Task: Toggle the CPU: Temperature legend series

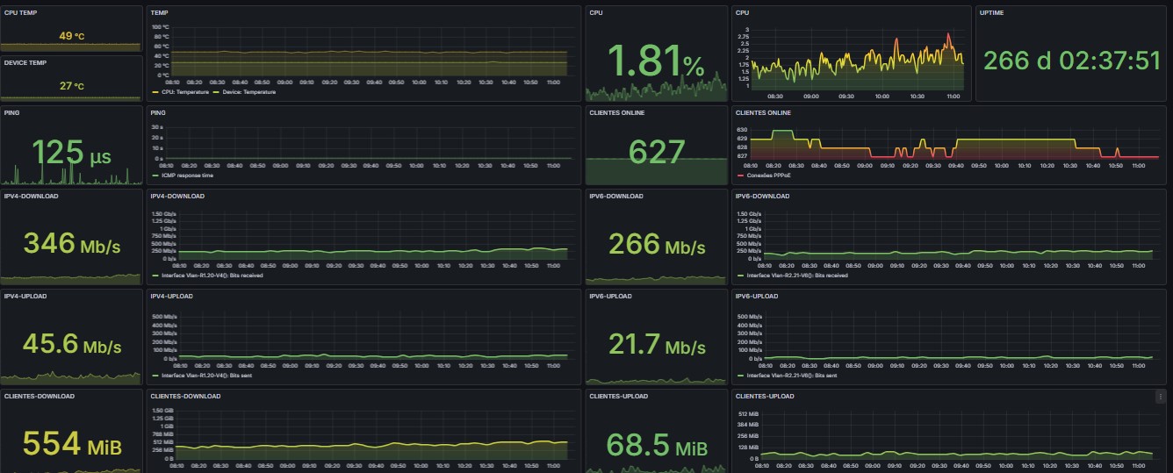Action: (184, 92)
